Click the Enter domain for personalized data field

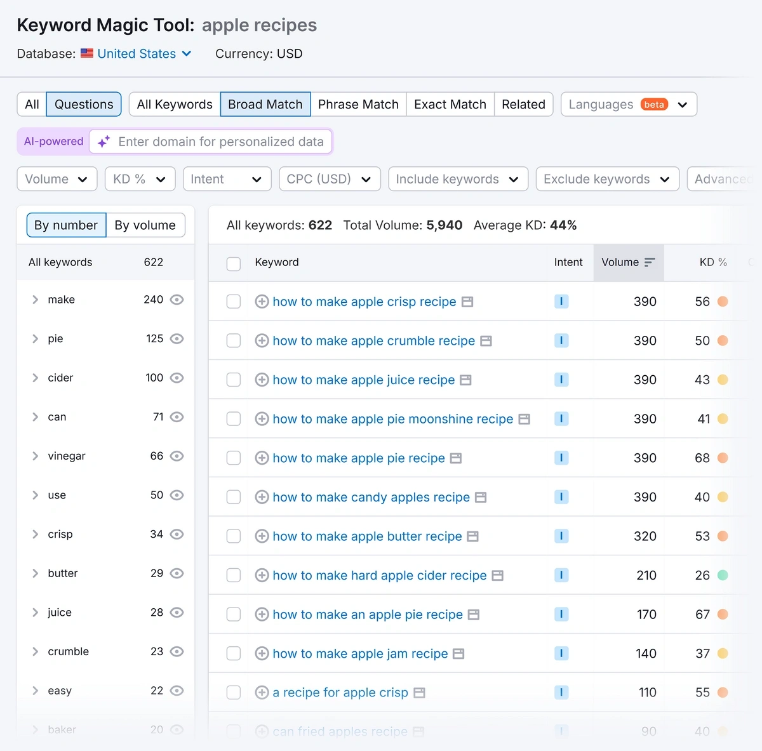click(x=211, y=142)
